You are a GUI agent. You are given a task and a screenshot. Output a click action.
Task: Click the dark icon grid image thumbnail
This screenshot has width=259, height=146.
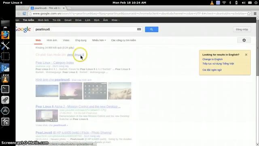pos(95,91)
